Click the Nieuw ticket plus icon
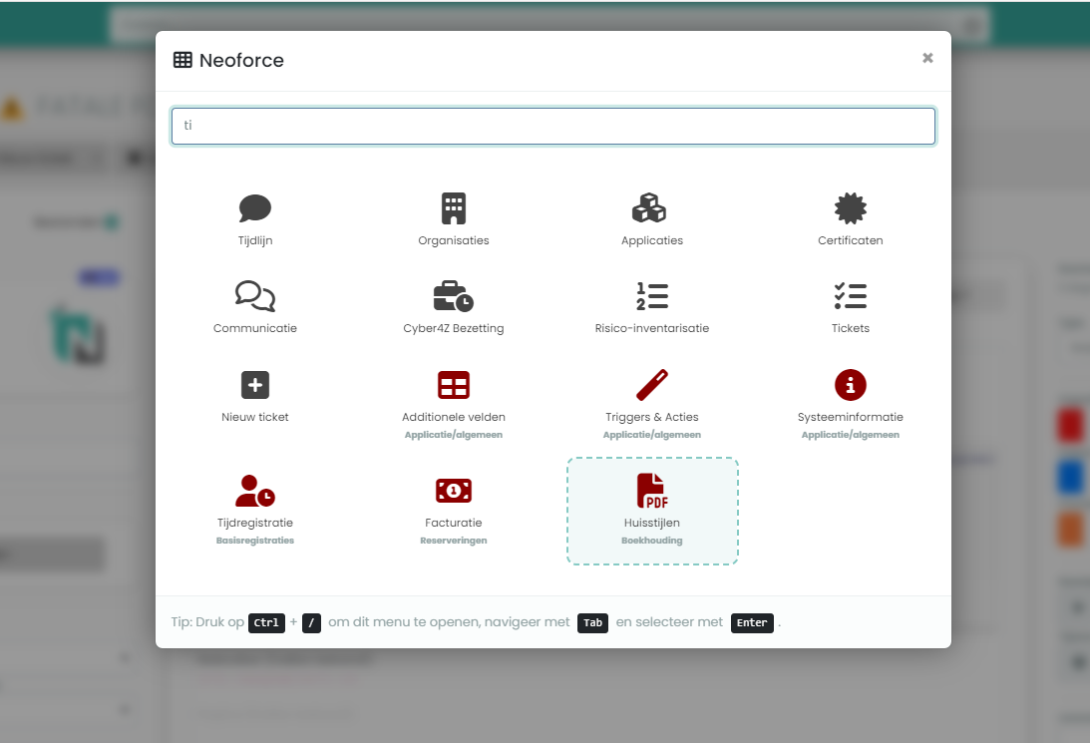The height and width of the screenshot is (743, 1090). [254, 385]
